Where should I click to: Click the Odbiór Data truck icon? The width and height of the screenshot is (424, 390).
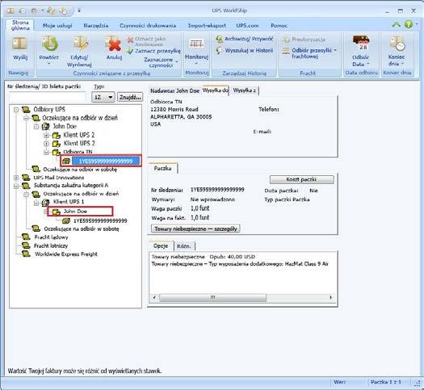pyautogui.click(x=361, y=44)
